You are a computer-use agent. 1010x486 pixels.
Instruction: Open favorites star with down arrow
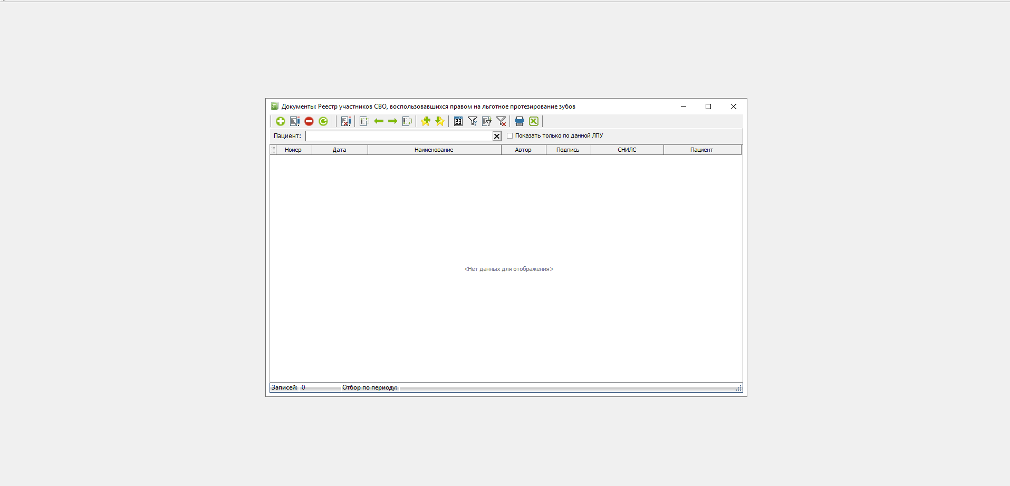point(440,121)
